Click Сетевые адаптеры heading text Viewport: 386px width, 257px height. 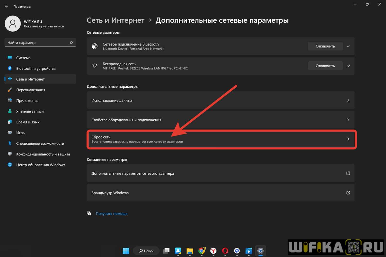(103, 32)
